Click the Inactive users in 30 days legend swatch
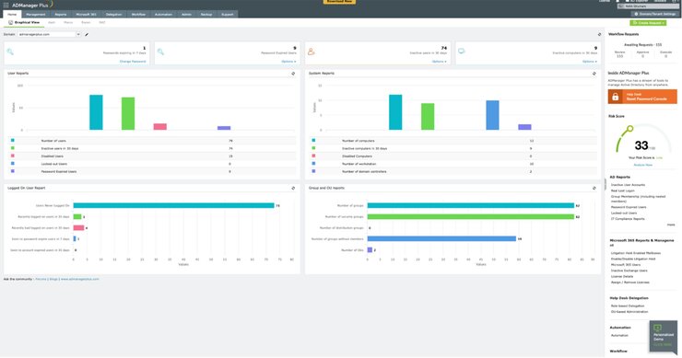 pyautogui.click(x=13, y=148)
